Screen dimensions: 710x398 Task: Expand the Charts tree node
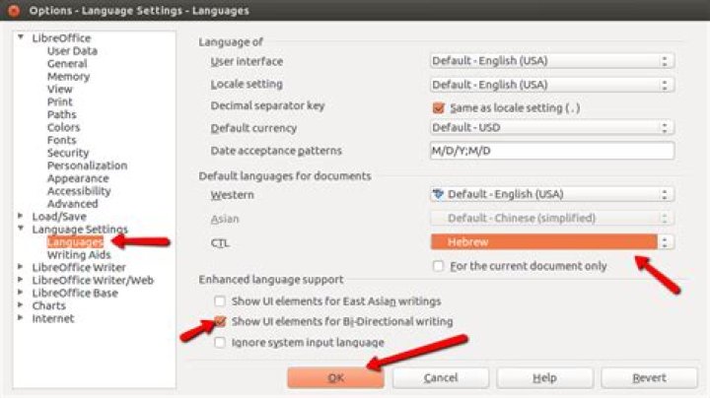(21, 304)
